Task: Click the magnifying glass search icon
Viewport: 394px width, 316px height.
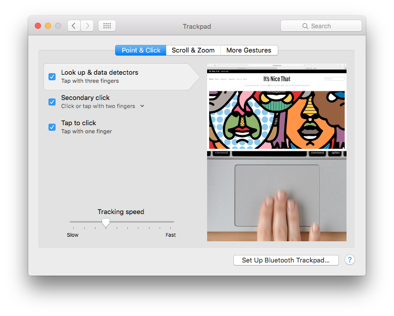Action: (x=305, y=26)
